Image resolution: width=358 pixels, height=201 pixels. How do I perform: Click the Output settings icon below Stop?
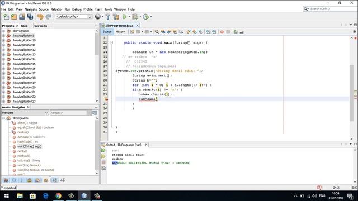point(103,169)
